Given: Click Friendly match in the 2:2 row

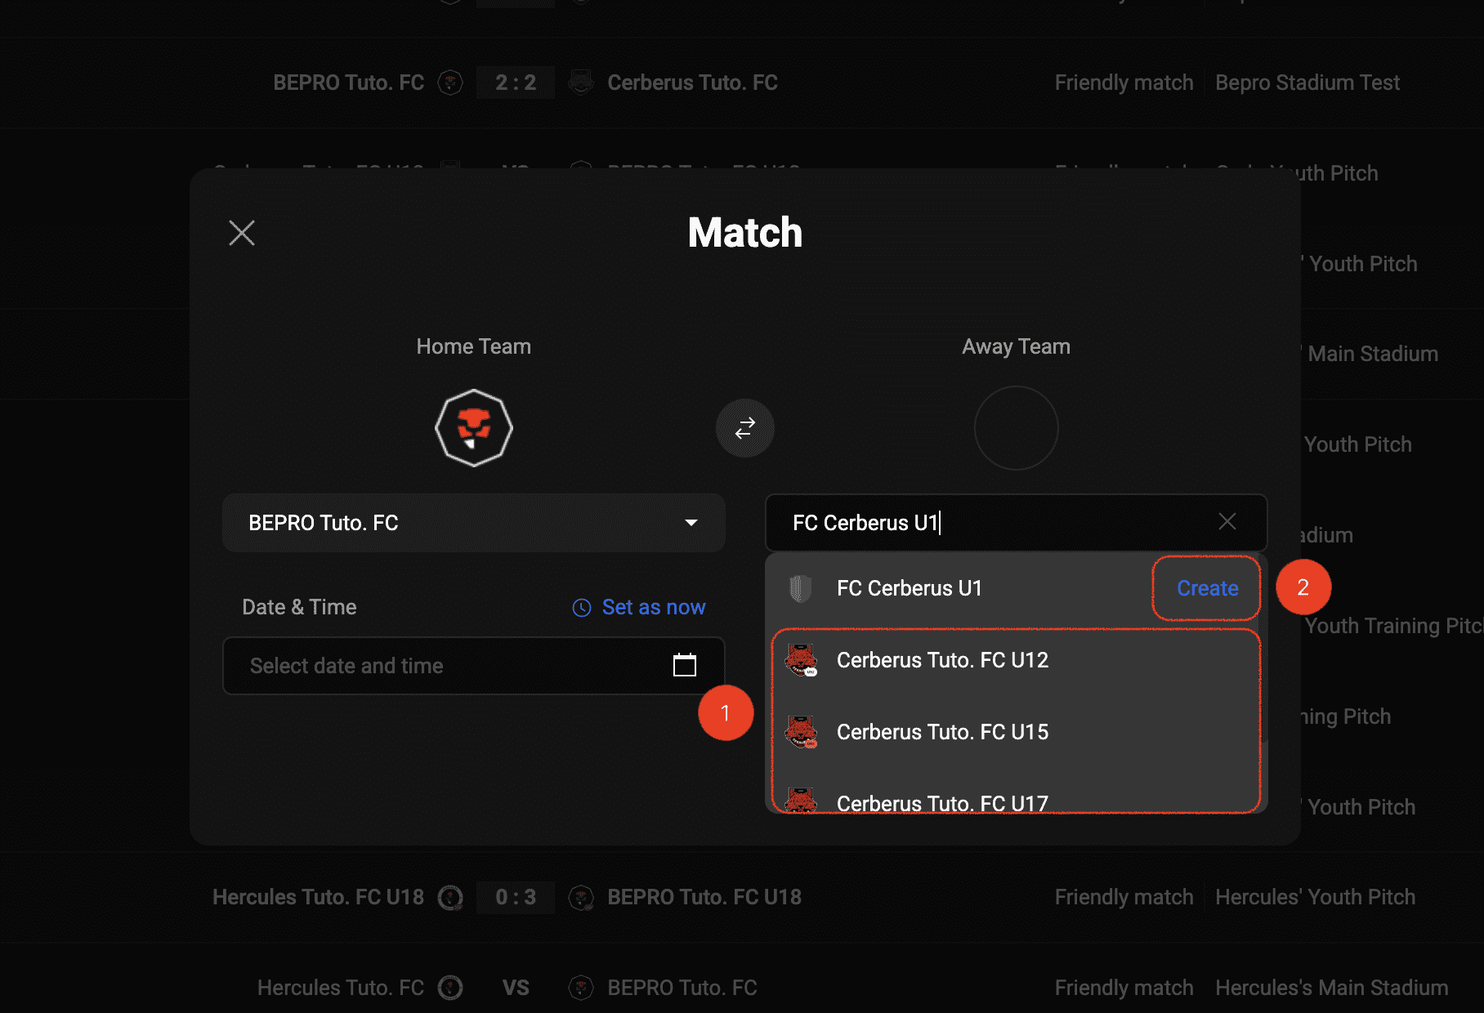Looking at the screenshot, I should click(1124, 83).
